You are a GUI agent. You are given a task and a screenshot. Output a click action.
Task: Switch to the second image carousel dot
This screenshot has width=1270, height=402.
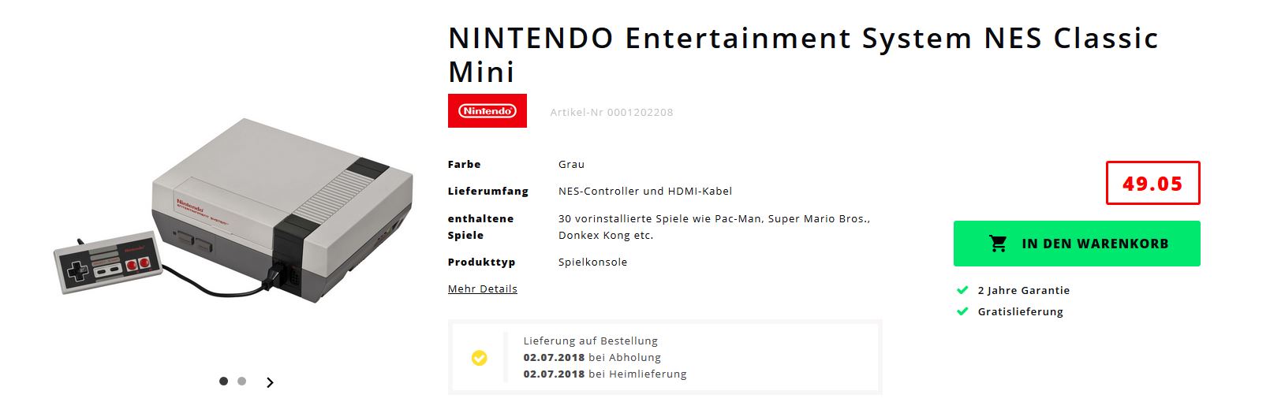pos(242,382)
